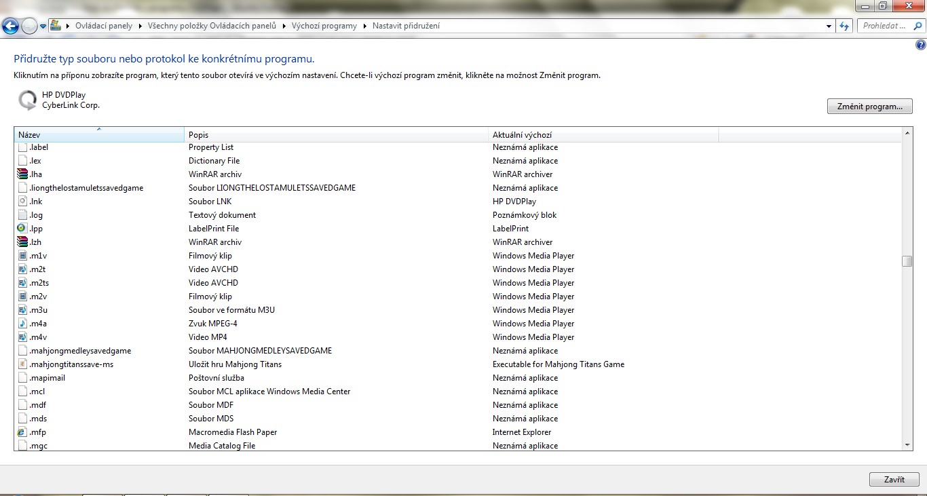Expand the arrow after Výchozí programy
The height and width of the screenshot is (496, 927).
click(x=364, y=26)
